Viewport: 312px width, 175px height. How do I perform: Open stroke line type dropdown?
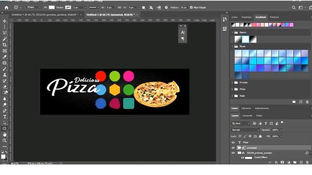pyautogui.click(x=94, y=8)
